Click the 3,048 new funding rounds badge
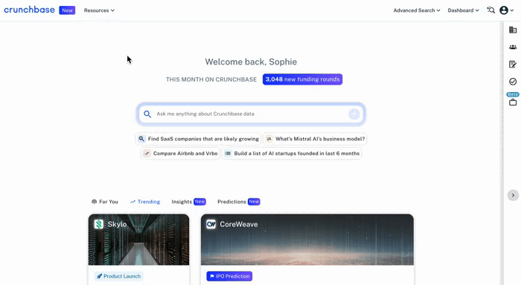The width and height of the screenshot is (521, 285). click(302, 79)
